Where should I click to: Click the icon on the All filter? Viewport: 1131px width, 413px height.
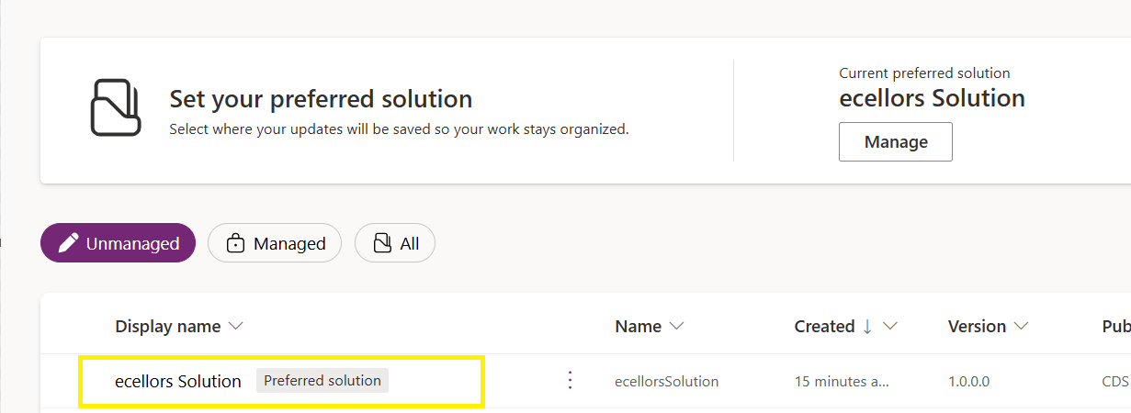click(x=382, y=243)
